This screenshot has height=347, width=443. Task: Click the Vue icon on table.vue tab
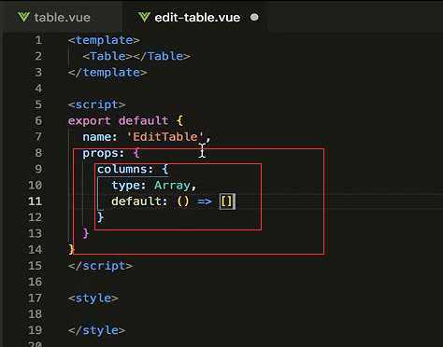(x=23, y=17)
